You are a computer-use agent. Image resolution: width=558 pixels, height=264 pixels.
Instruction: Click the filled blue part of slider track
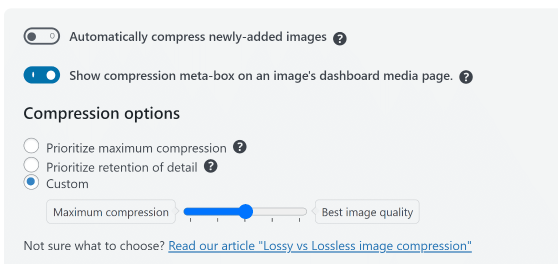210,211
